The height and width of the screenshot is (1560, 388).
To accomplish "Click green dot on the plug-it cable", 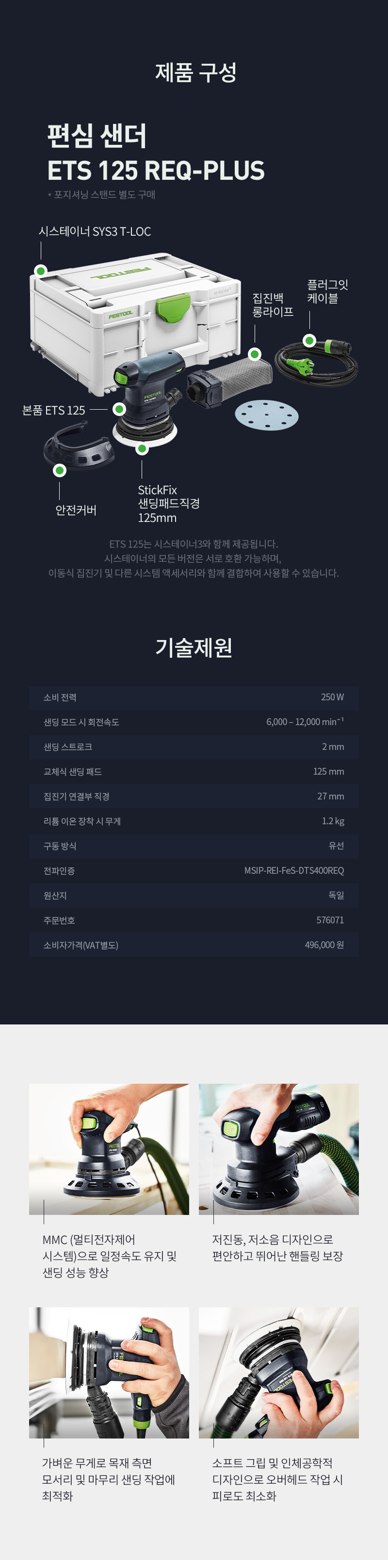I will pos(309,340).
